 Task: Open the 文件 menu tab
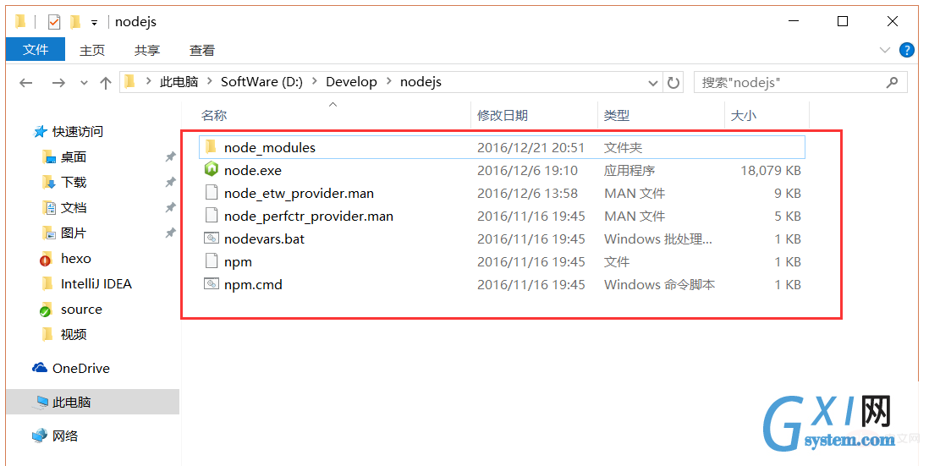click(x=36, y=50)
